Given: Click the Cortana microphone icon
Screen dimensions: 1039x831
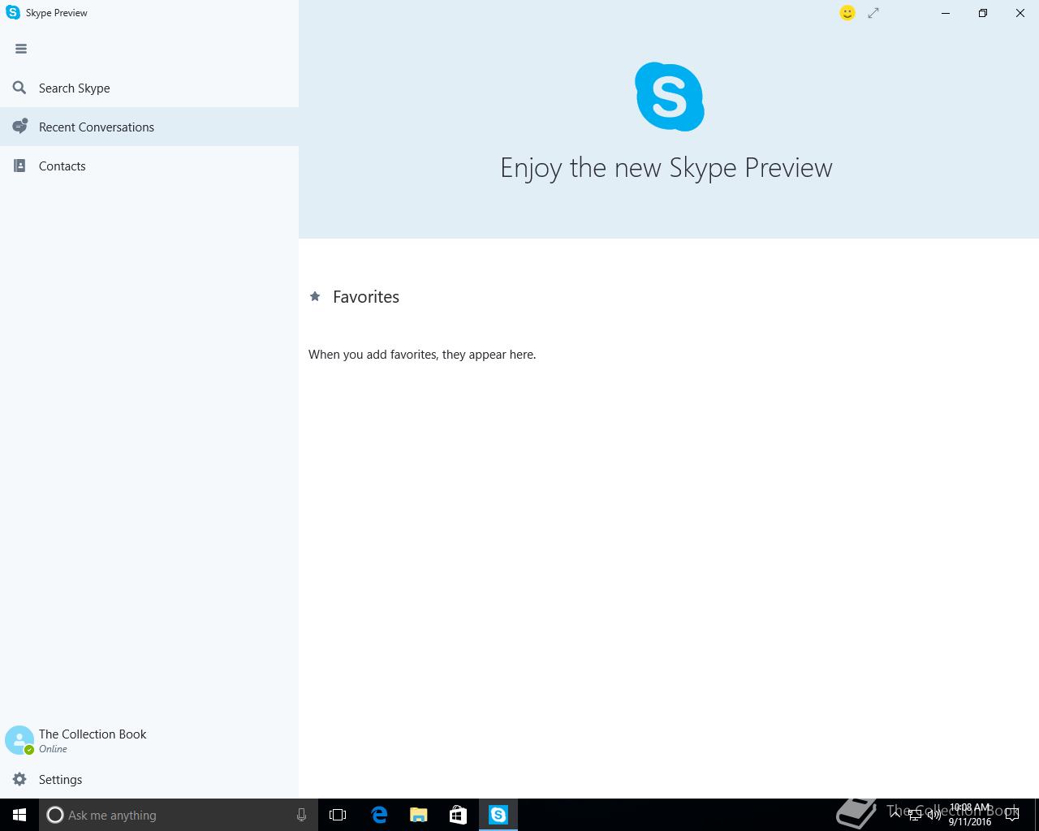Looking at the screenshot, I should coord(301,815).
